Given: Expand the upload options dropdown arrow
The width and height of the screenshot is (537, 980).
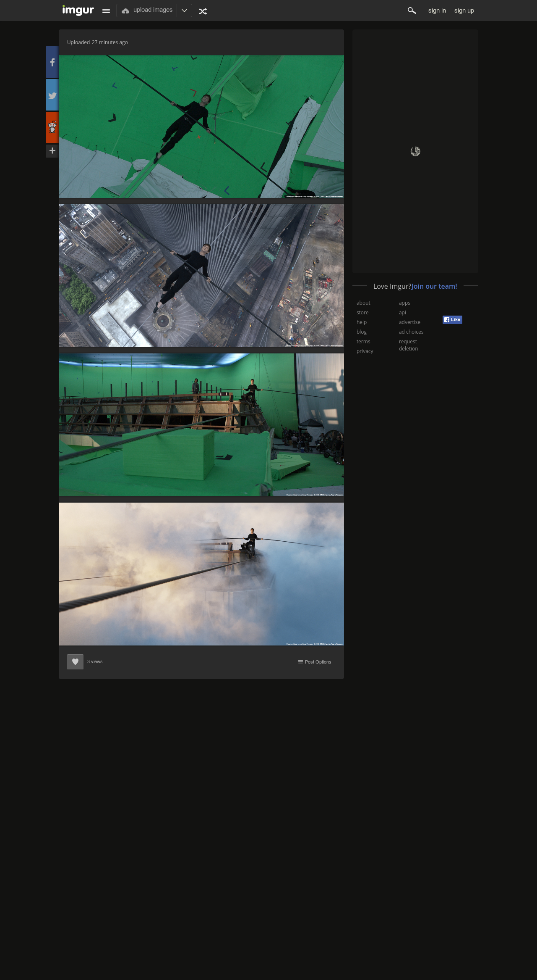Looking at the screenshot, I should tap(184, 11).
